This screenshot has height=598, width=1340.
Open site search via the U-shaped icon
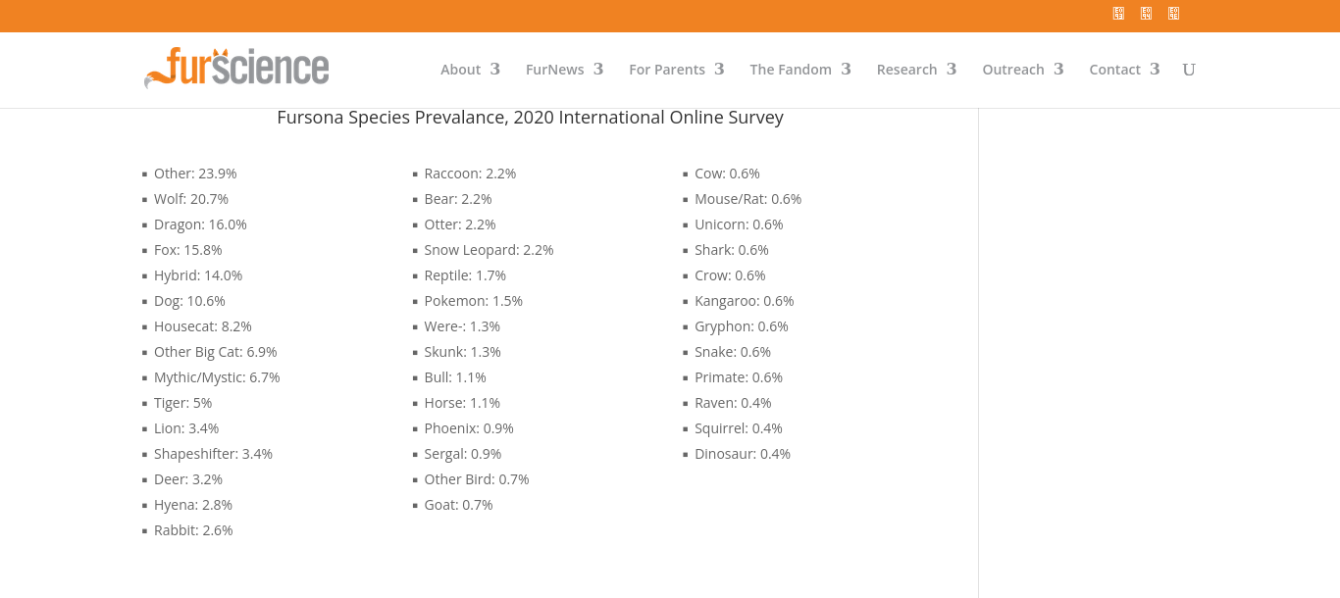[x=1188, y=70]
